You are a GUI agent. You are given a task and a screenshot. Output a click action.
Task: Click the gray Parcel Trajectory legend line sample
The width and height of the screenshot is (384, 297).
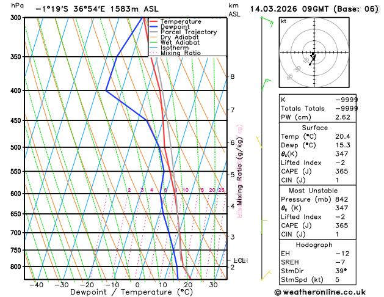coord(154,32)
